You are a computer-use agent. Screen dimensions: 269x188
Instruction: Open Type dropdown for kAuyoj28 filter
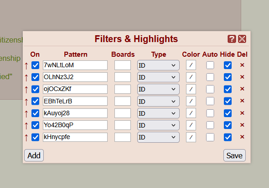coord(158,113)
